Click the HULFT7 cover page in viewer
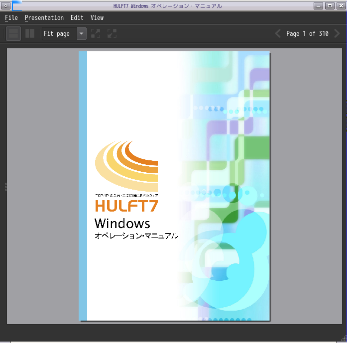Viewport: 347px width, 343px height. point(174,186)
